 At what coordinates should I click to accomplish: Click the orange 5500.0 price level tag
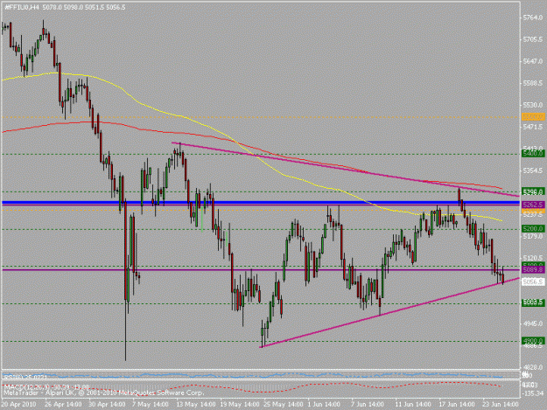click(x=533, y=116)
